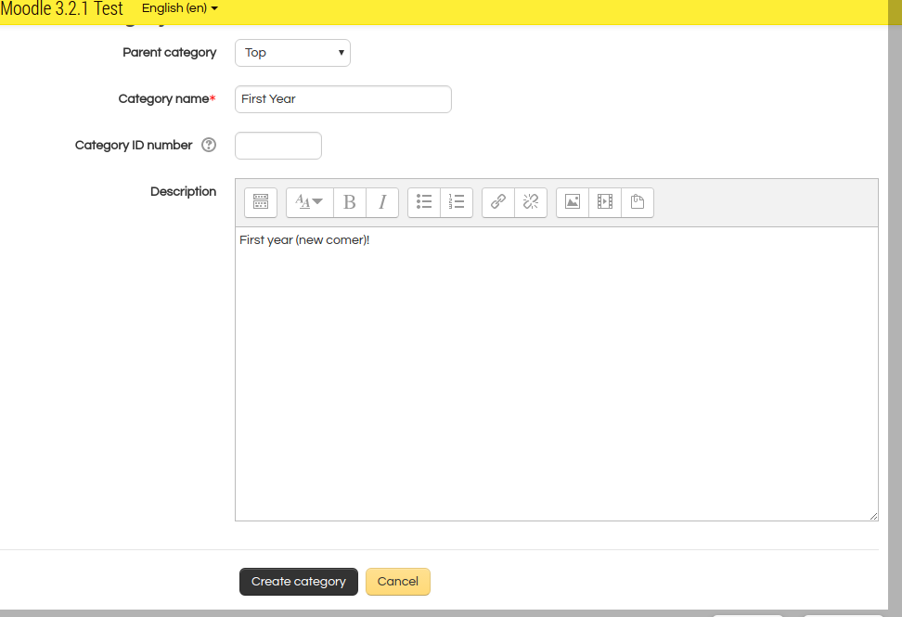This screenshot has height=617, width=902.
Task: Apply italic formatting in editor
Action: pos(382,202)
